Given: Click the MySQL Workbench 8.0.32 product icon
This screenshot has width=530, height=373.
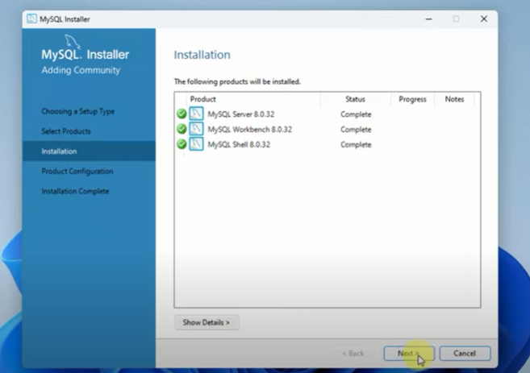Looking at the screenshot, I should click(x=196, y=129).
